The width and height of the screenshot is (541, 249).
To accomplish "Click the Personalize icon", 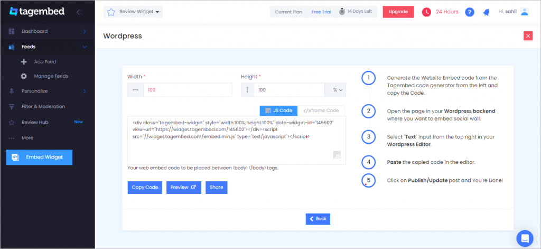I will [x=12, y=91].
